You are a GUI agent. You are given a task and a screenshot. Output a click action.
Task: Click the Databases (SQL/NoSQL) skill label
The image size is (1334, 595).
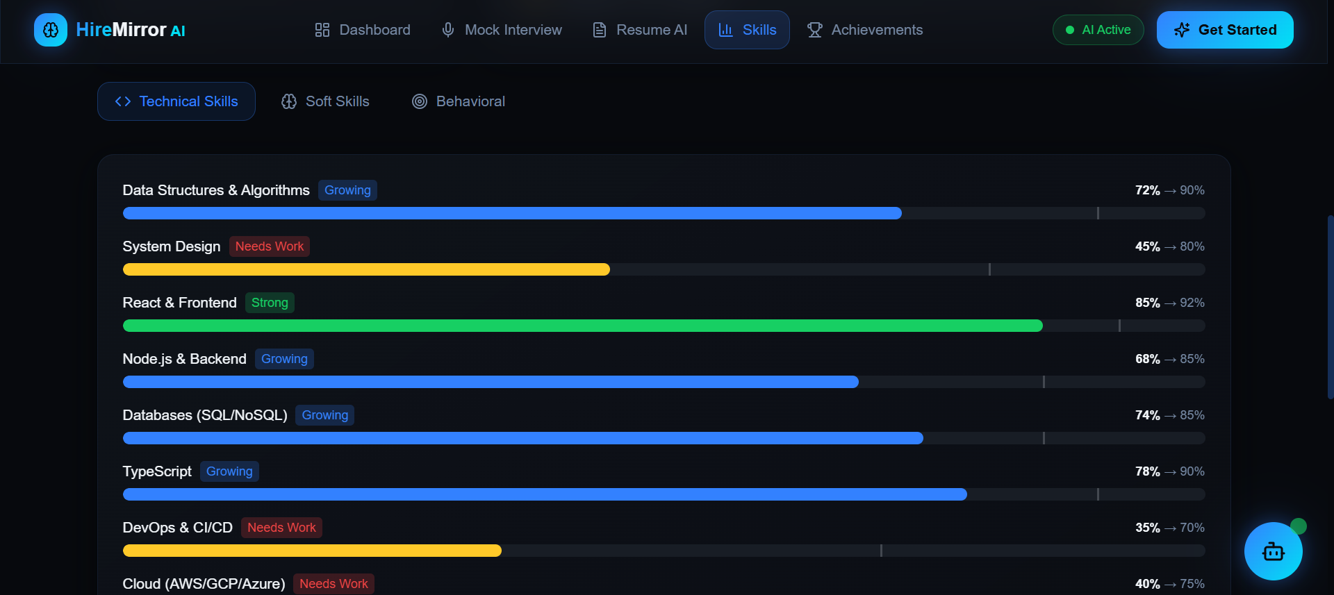click(205, 415)
